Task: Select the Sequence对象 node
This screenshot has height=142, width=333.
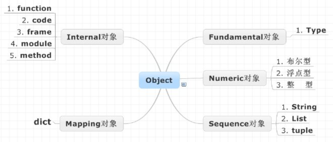Action: coord(237,123)
